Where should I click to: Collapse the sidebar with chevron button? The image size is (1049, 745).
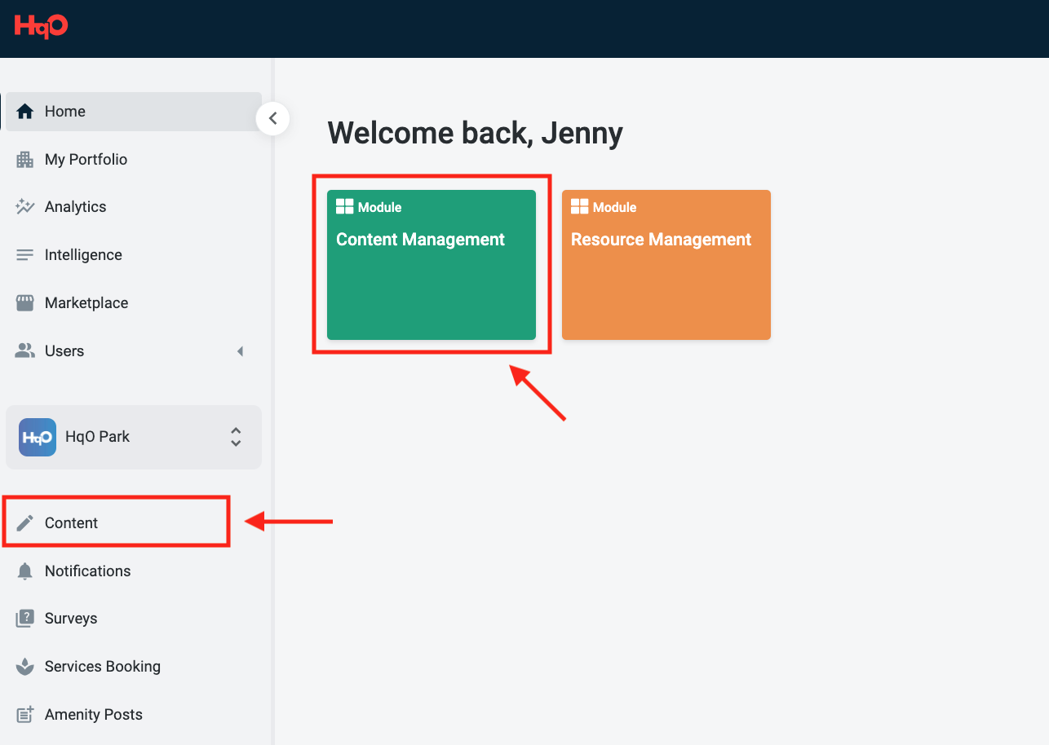pyautogui.click(x=272, y=118)
